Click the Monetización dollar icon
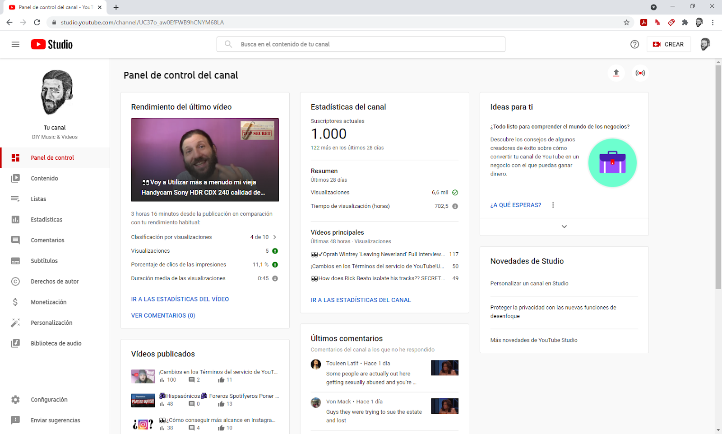The width and height of the screenshot is (722, 434). pyautogui.click(x=15, y=302)
